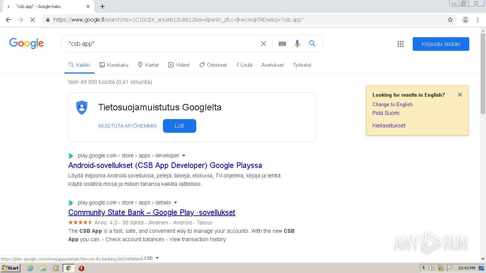Open the Windows Start menu
Screen dimensions: 486x273
11,268
